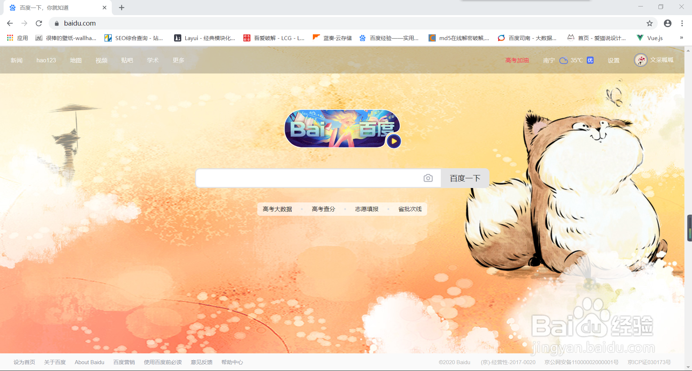This screenshot has height=371, width=692.
Task: Click the 文采呱呱 user avatar
Action: pos(640,60)
